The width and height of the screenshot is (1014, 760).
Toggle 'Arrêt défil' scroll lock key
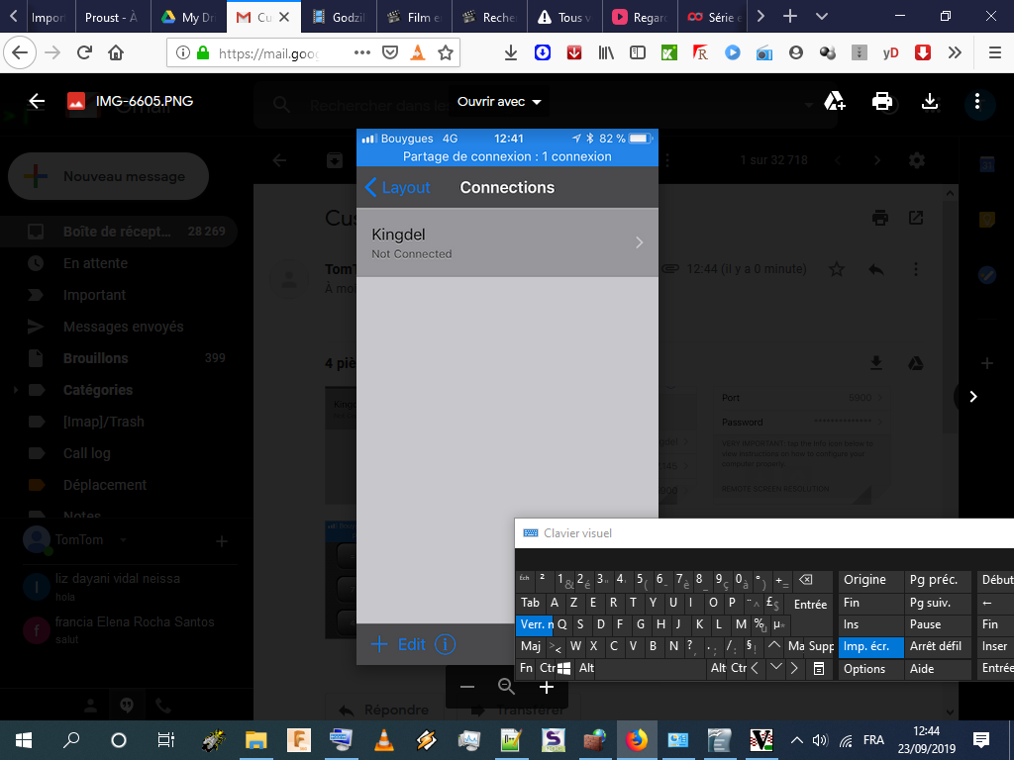click(937, 646)
